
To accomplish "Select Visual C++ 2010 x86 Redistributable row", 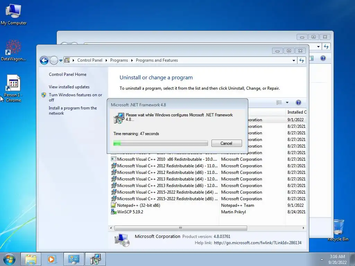I will point(208,159).
